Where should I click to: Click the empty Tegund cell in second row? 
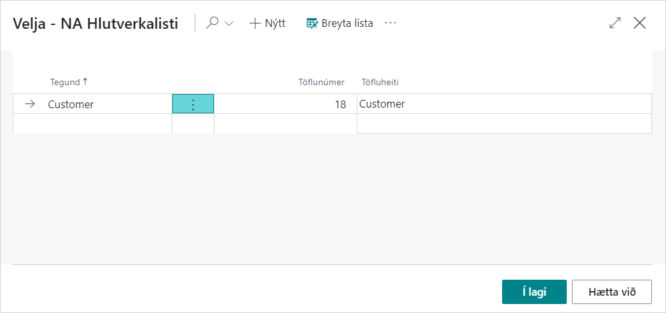click(x=93, y=124)
